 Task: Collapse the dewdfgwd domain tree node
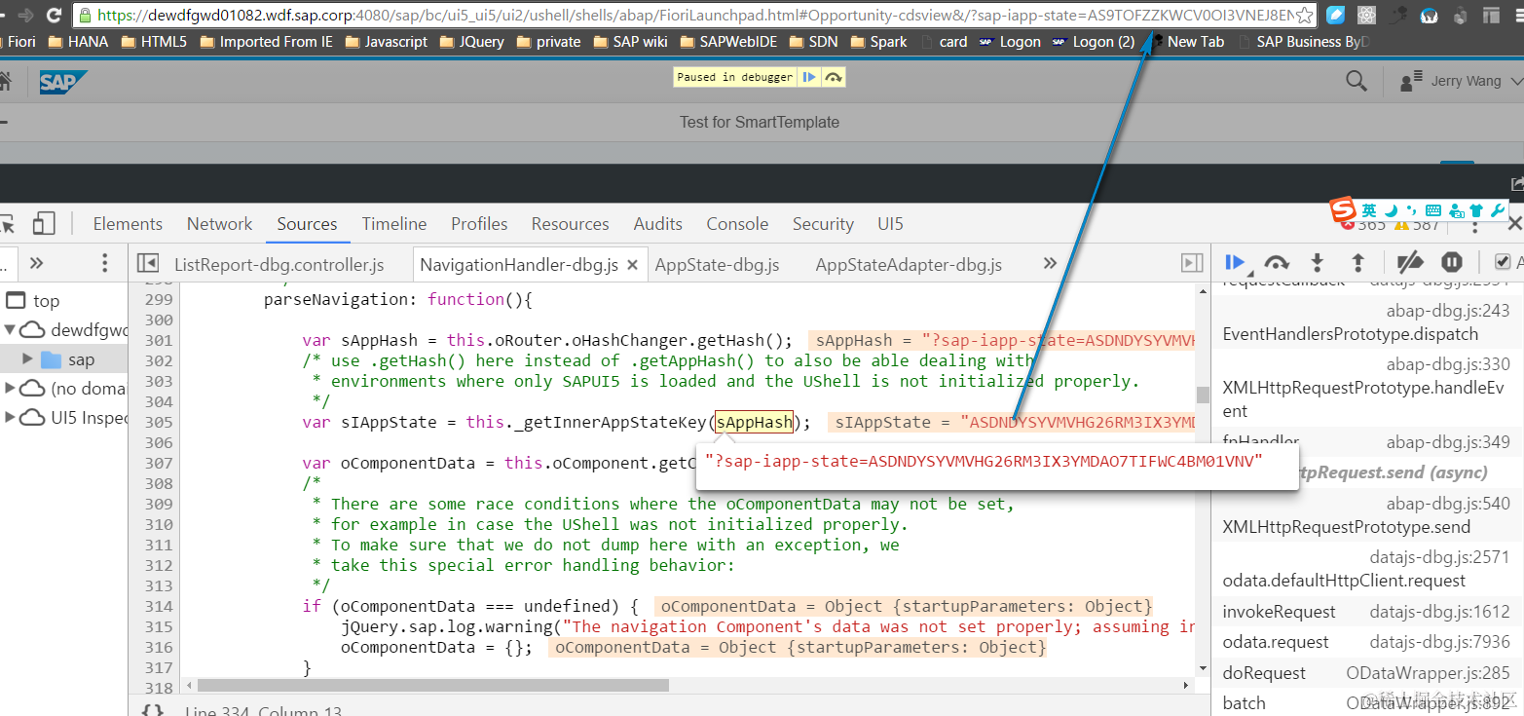(10, 329)
